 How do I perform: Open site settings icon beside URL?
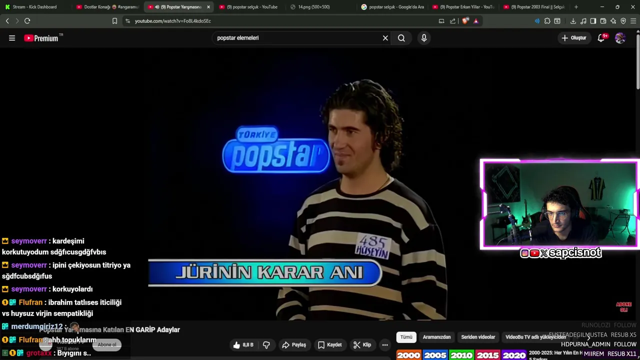click(127, 21)
